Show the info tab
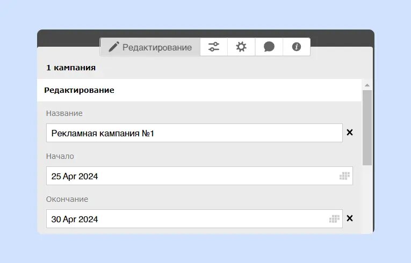Viewport: 411px width, 263px height. click(x=296, y=47)
